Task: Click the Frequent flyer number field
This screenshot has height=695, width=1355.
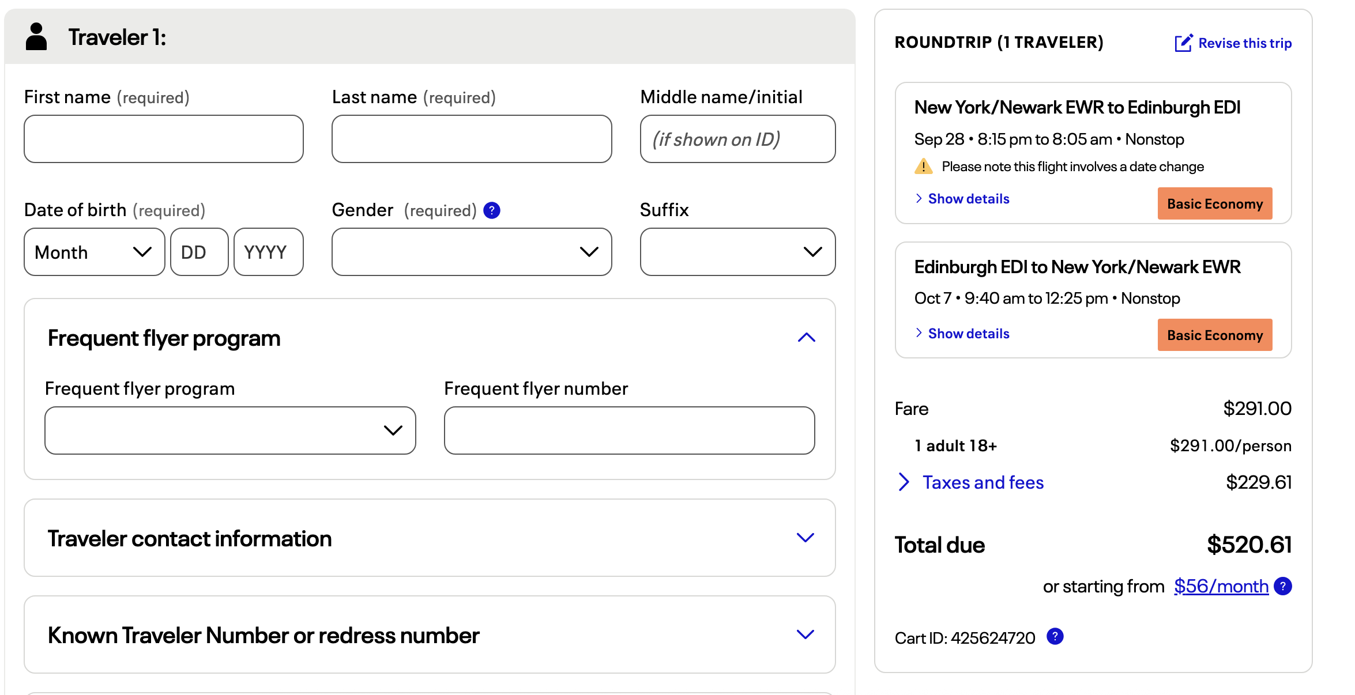Action: pyautogui.click(x=630, y=430)
